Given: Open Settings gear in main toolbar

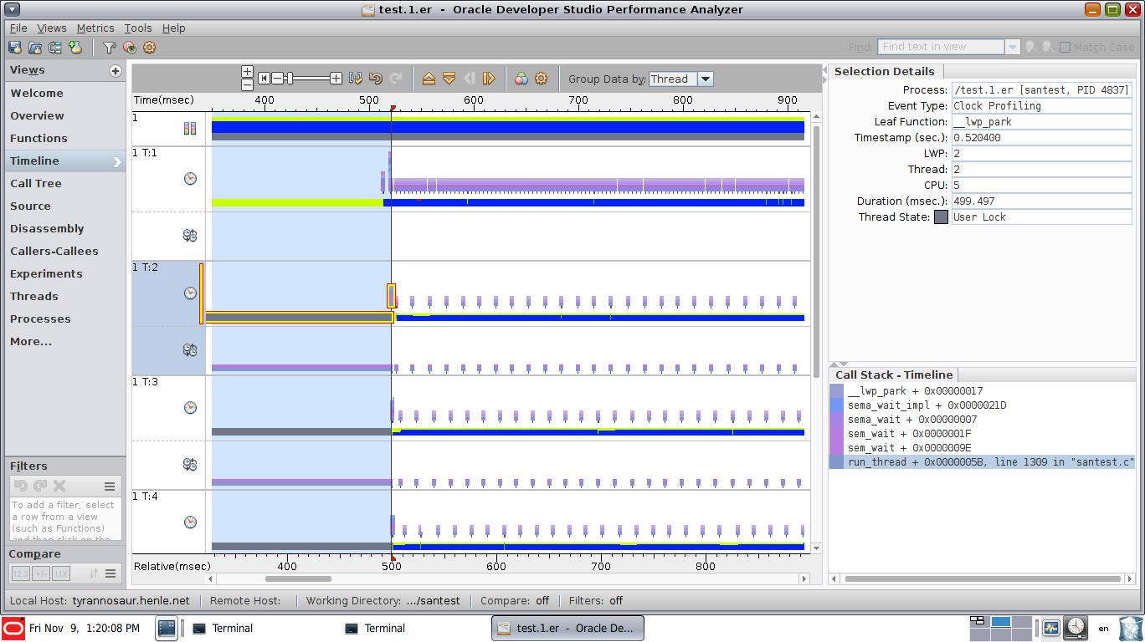Looking at the screenshot, I should [149, 48].
